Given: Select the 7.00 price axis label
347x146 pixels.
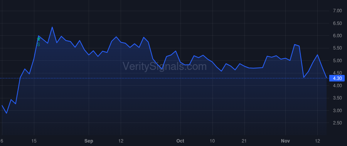Looking at the screenshot, I should tap(337, 11).
